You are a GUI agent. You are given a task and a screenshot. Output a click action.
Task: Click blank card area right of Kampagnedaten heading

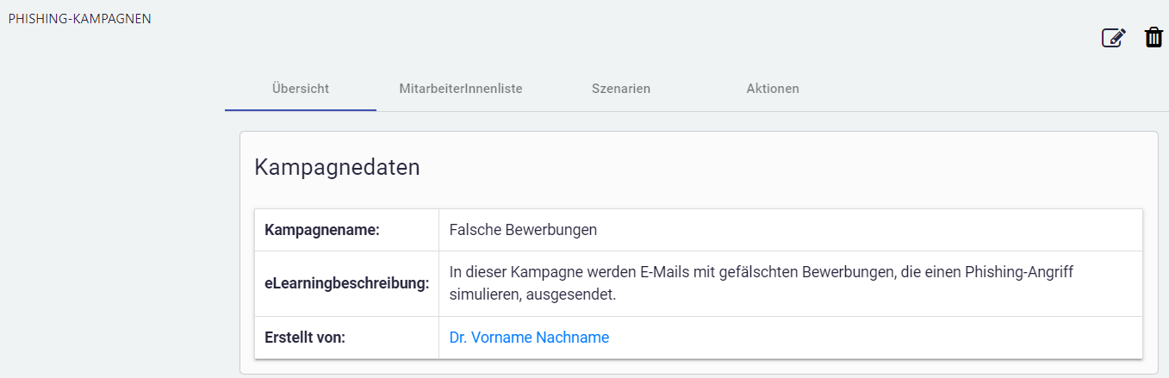(775, 167)
